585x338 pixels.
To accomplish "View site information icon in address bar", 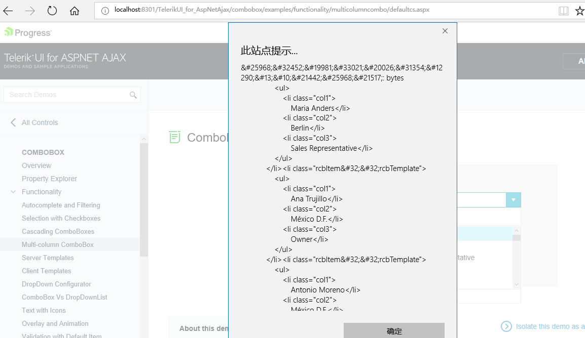I will click(x=105, y=11).
